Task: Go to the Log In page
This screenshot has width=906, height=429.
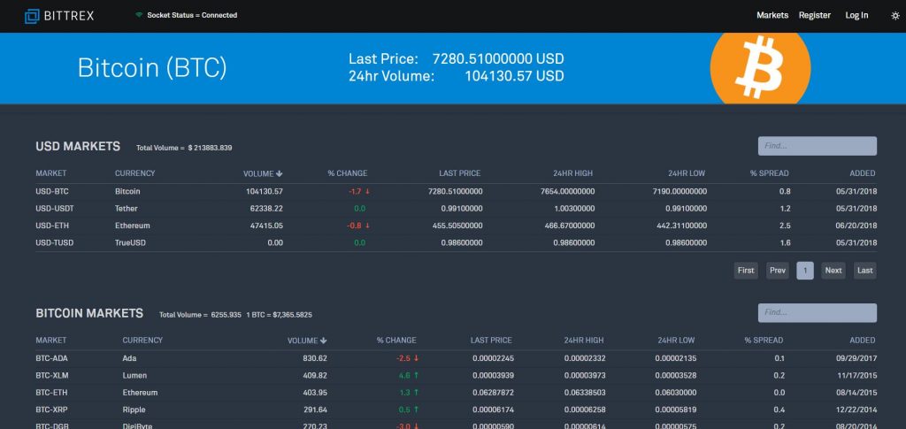Action: (x=856, y=15)
